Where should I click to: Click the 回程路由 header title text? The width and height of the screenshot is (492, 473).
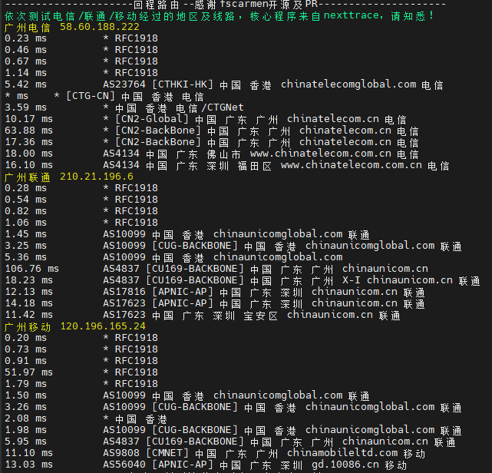(x=156, y=5)
